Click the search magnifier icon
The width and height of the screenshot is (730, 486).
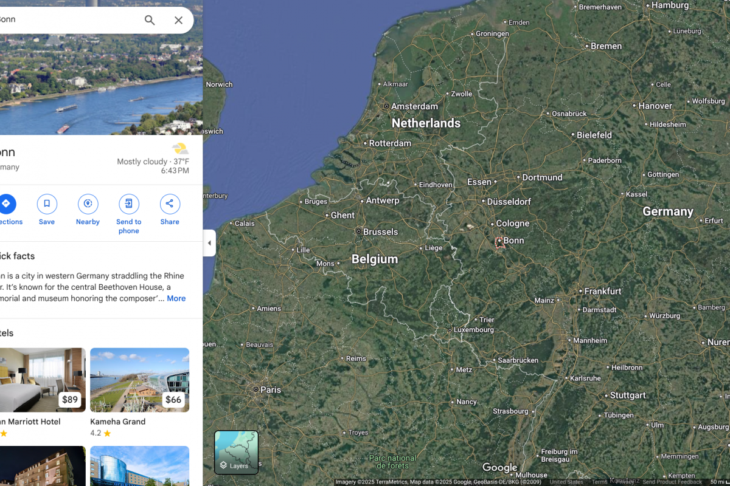tap(150, 20)
